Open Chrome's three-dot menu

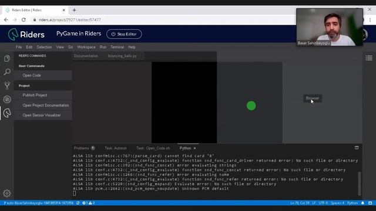[370, 20]
